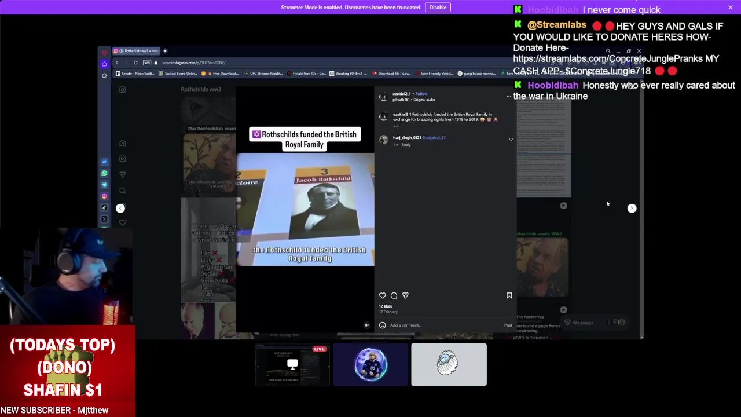Open Instagram in Opera sidebar
Screen dimensions: 741x417
(104, 196)
